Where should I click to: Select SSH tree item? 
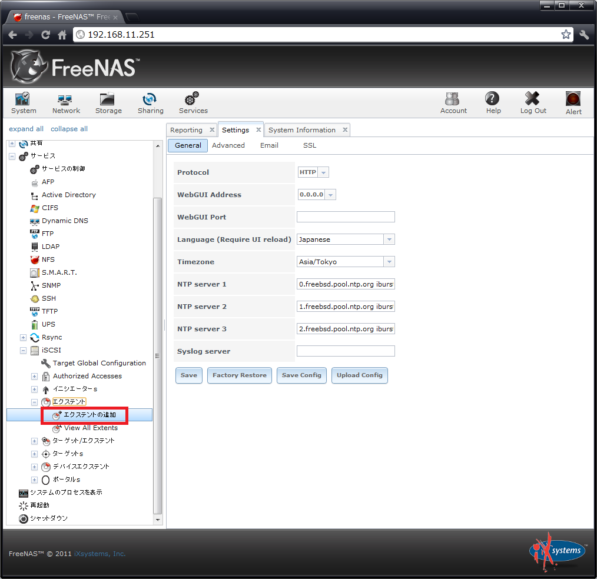pyautogui.click(x=49, y=298)
